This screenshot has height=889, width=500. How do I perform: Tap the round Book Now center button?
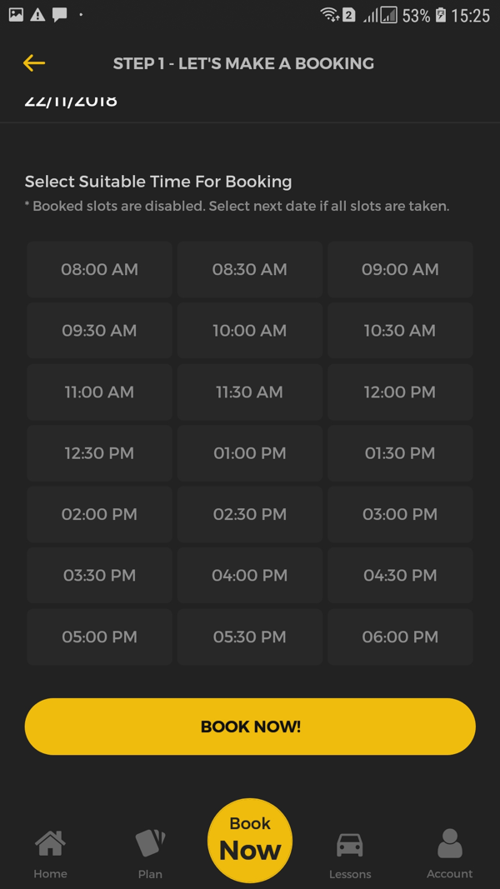click(250, 840)
